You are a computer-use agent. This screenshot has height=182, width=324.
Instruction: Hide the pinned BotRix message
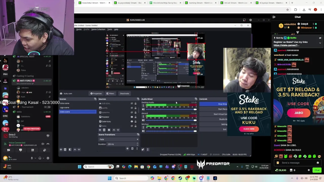click(x=320, y=38)
